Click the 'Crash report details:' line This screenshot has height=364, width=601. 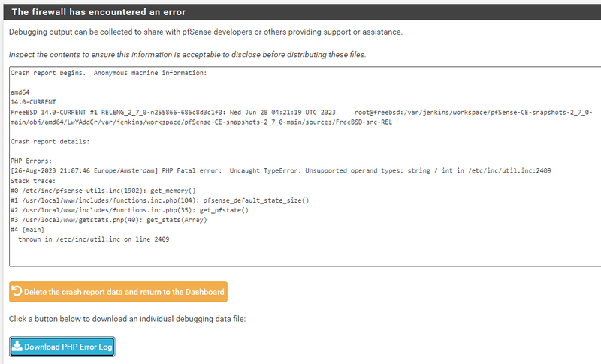click(50, 141)
